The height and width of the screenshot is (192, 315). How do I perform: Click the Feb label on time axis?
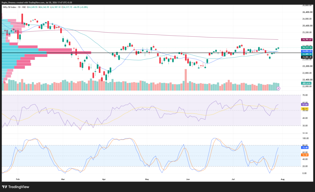pos(18,179)
